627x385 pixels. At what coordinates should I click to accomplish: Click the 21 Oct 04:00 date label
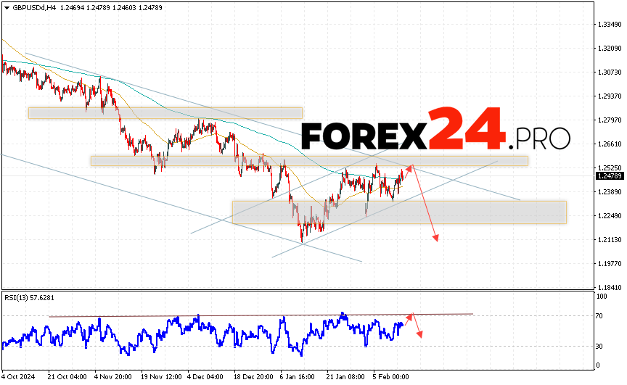click(68, 377)
